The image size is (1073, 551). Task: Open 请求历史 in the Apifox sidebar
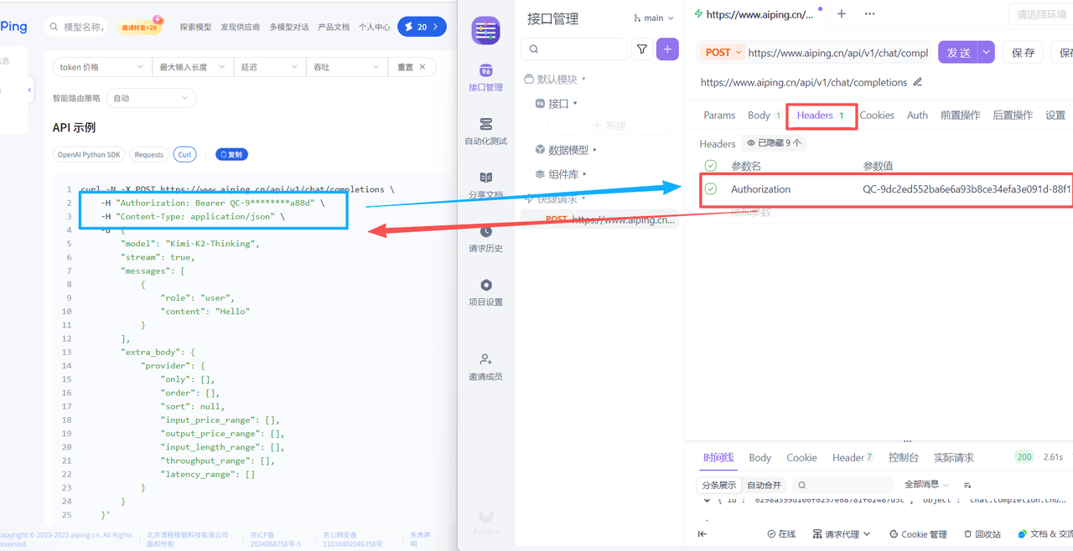click(x=486, y=238)
